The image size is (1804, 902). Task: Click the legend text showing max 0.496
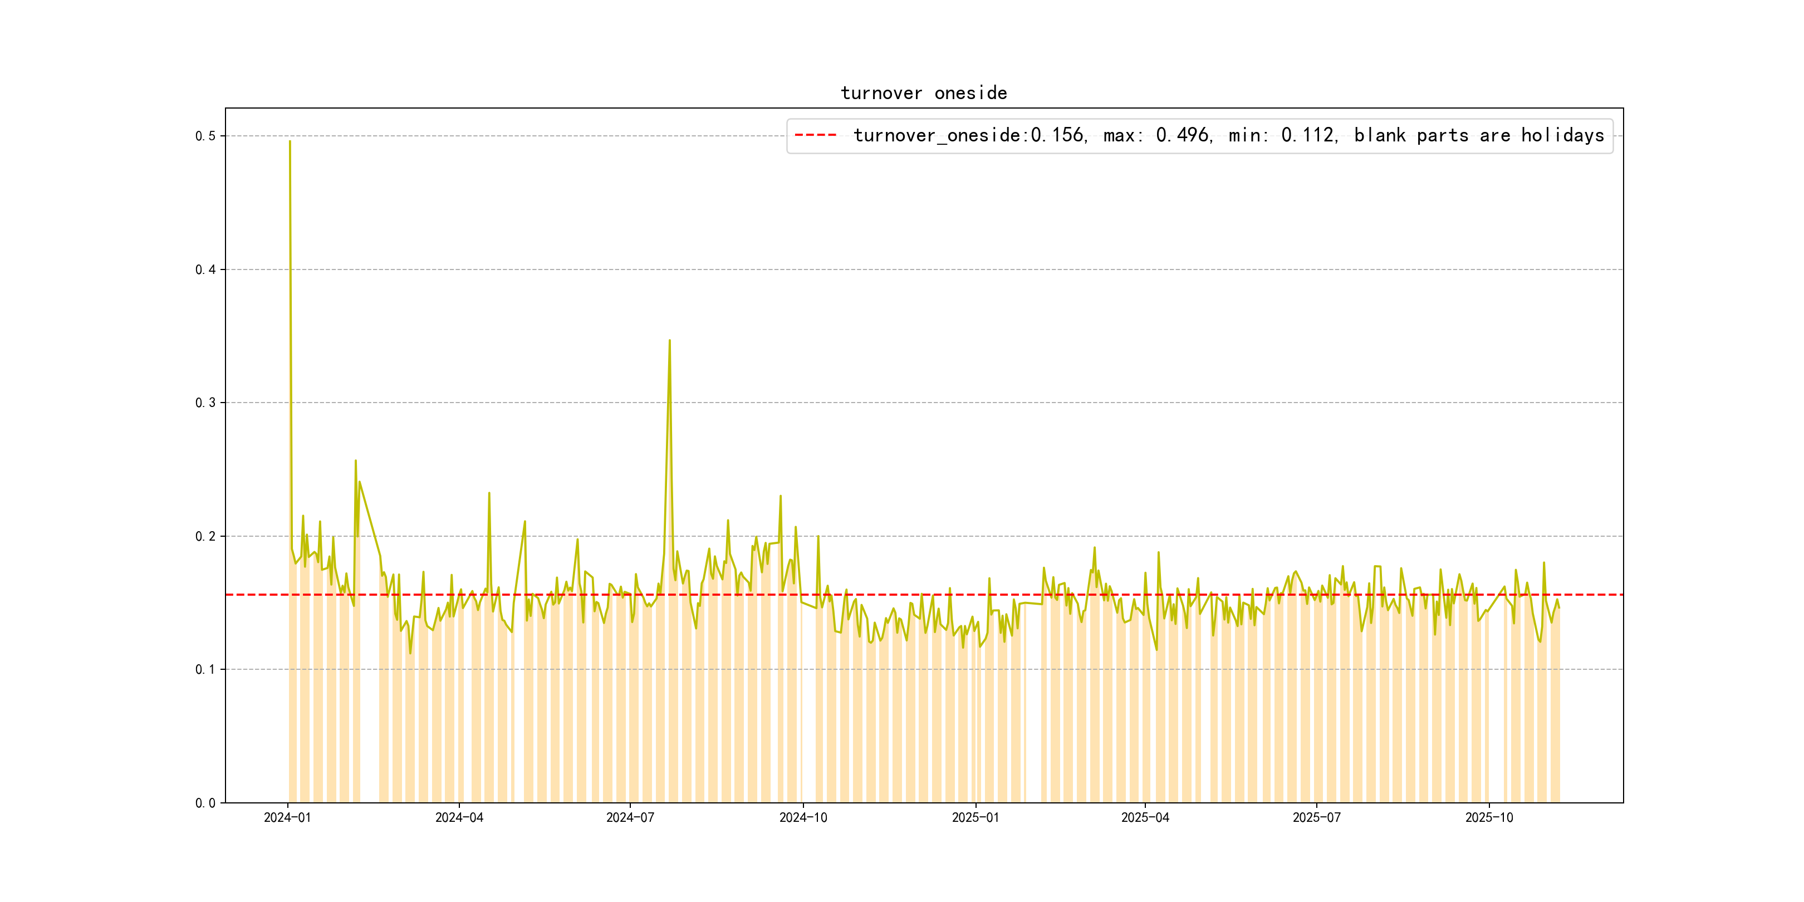1157,135
